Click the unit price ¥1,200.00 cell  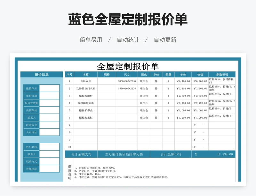183,118
